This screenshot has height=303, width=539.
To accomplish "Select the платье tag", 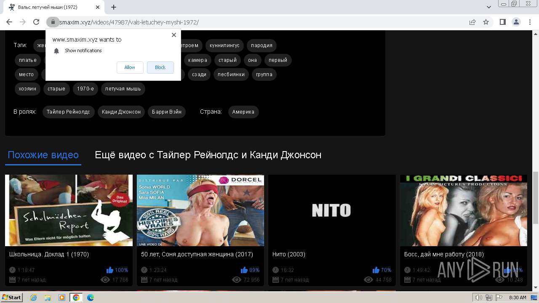I will (28, 60).
